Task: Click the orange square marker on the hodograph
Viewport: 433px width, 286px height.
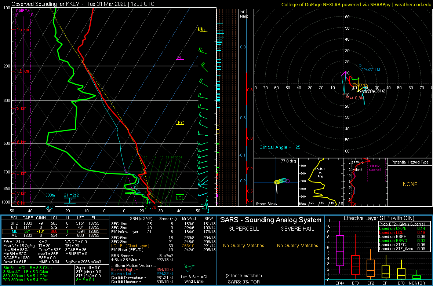Action: [354, 85]
